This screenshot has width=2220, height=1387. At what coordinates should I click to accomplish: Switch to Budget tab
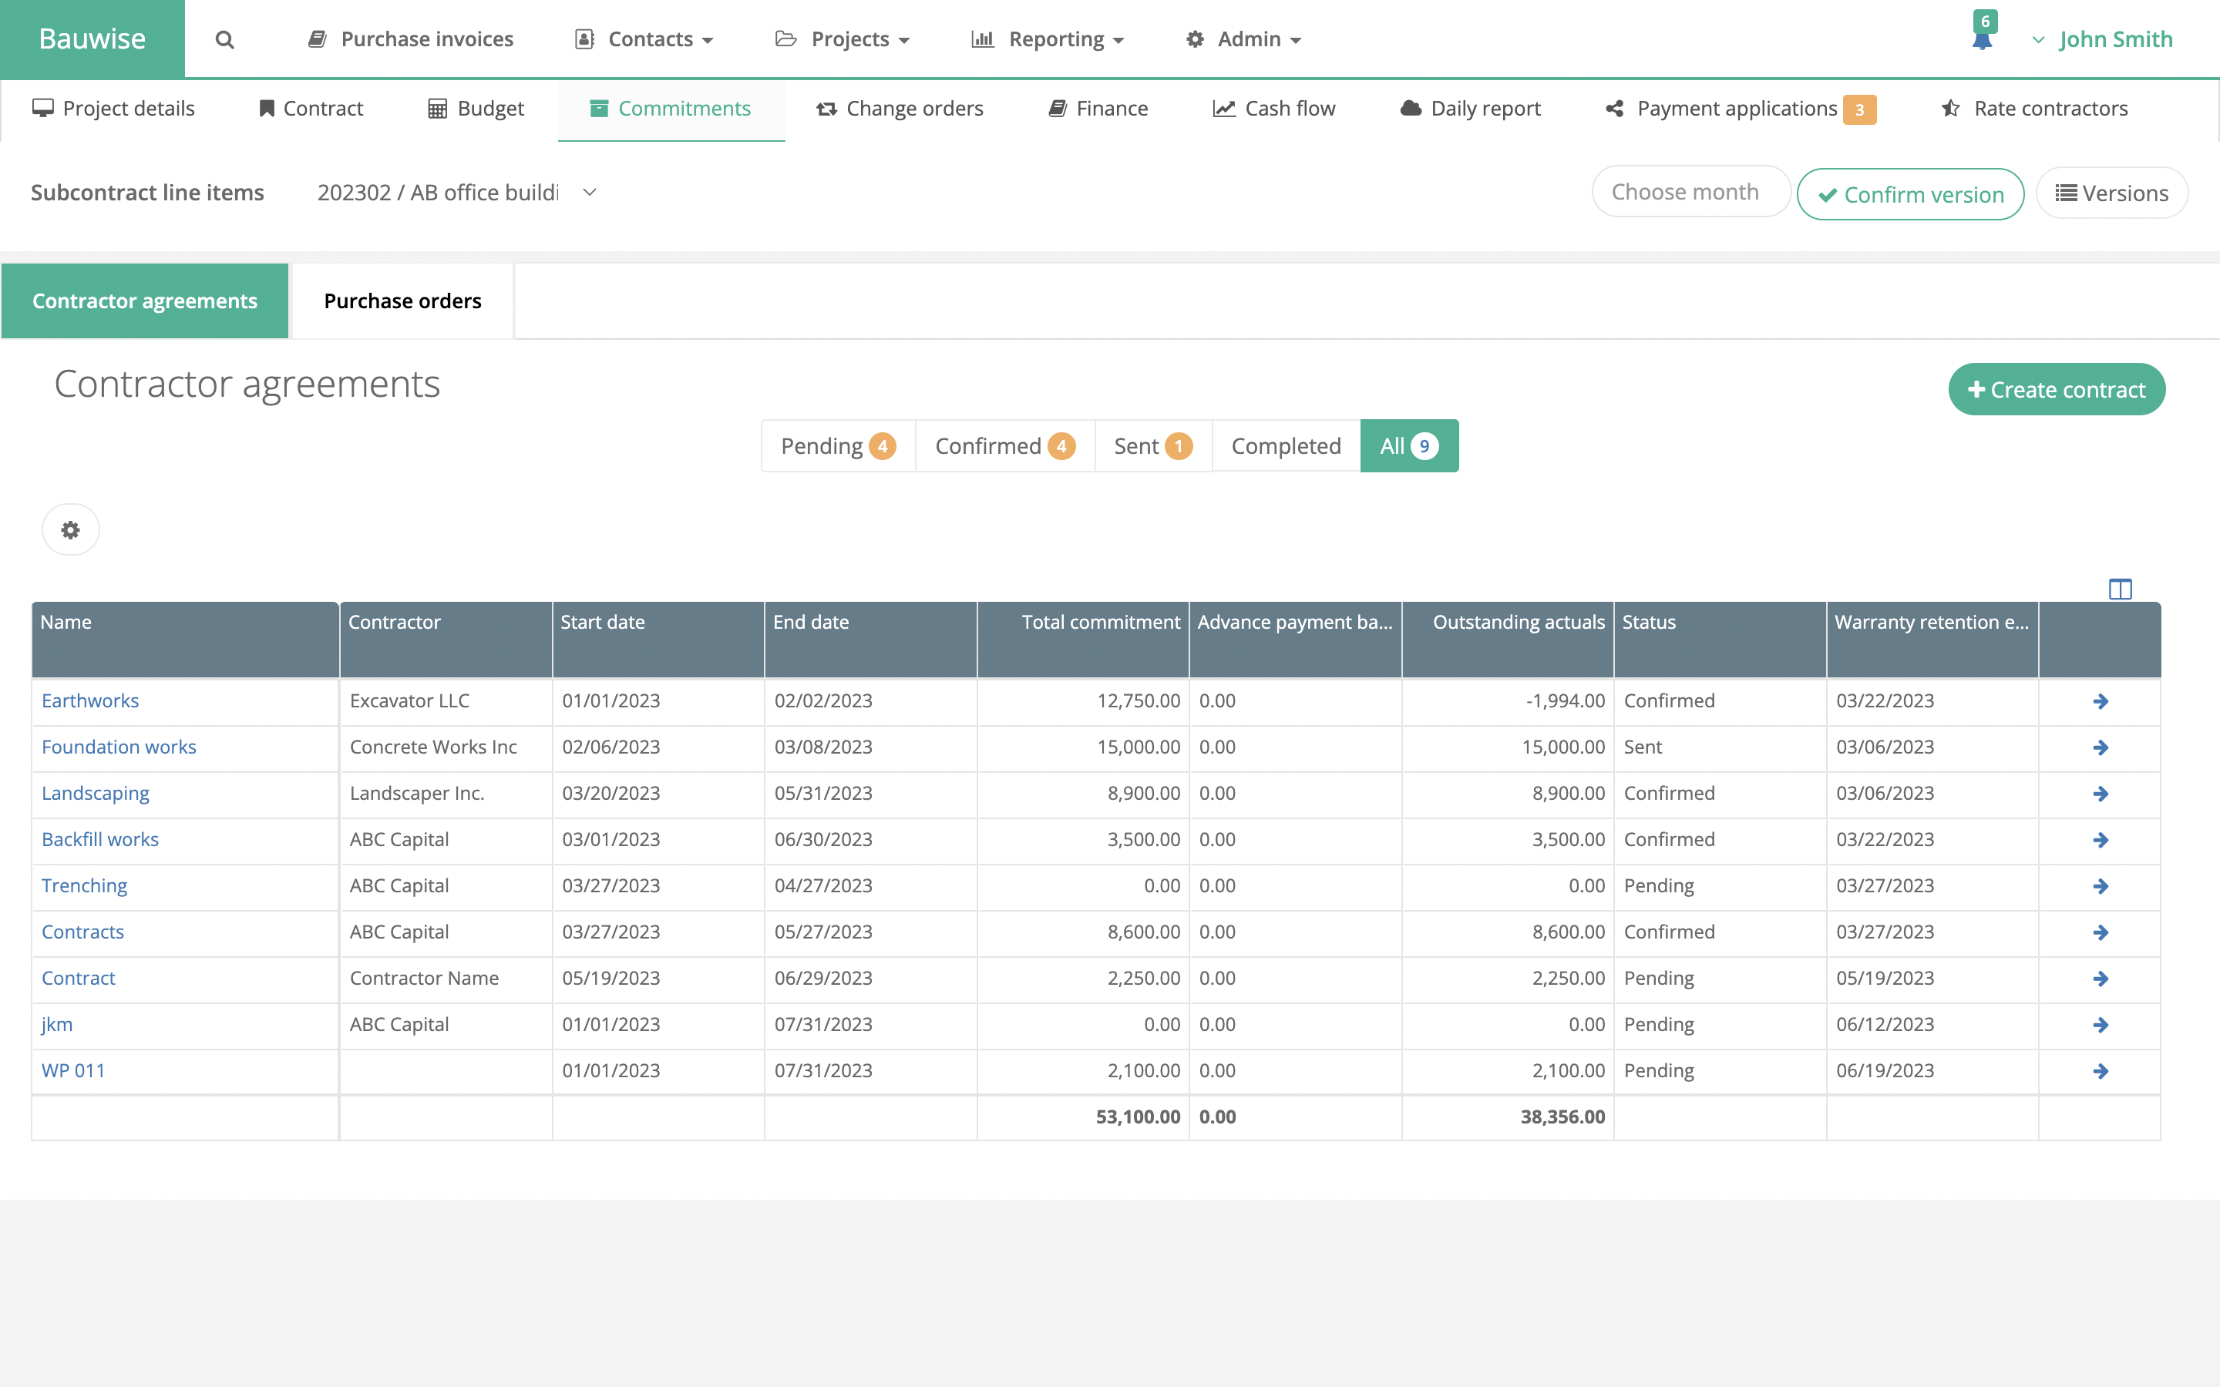click(x=476, y=108)
